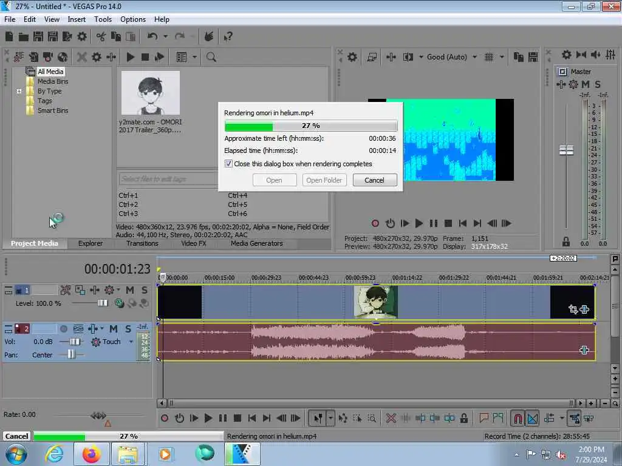
Task: Expand the By Type media bin
Action: coord(19,91)
